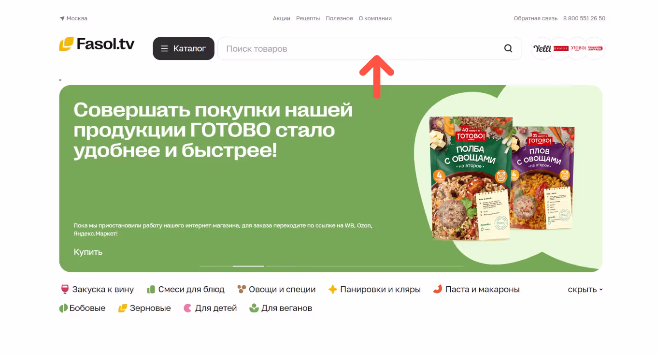Screen dimensions: 657x354
Task: Open the Ravolli brand logo
Action: tap(561, 48)
